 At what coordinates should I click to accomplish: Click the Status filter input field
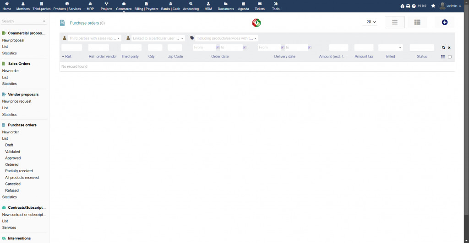[x=422, y=48]
